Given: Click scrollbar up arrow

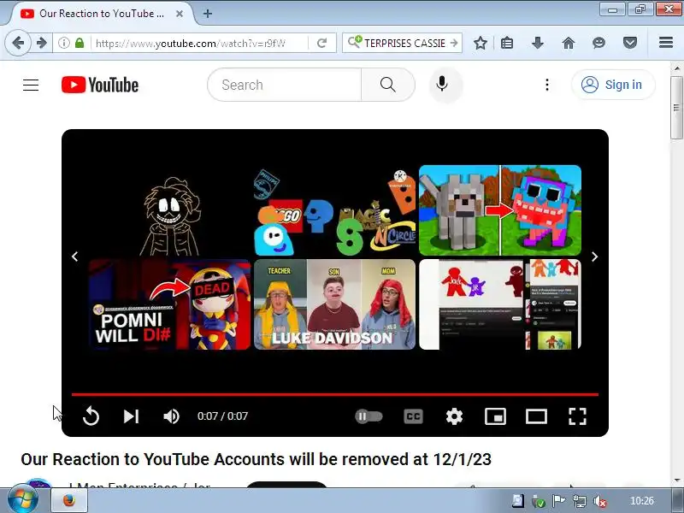Looking at the screenshot, I should pyautogui.click(x=676, y=68).
